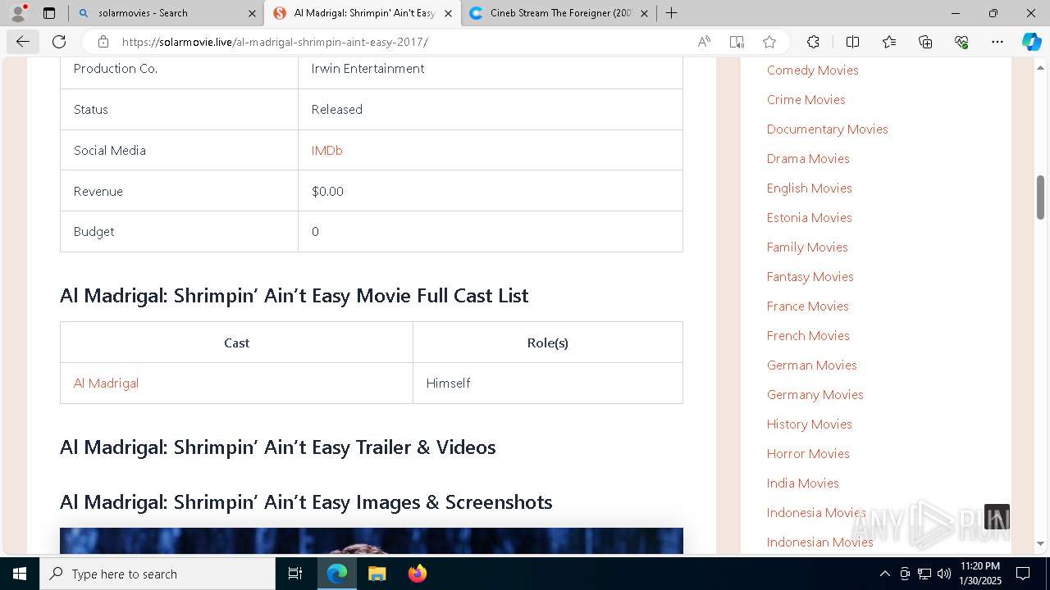Close the Al Madrigal tab
This screenshot has width=1050, height=590.
pos(448,13)
